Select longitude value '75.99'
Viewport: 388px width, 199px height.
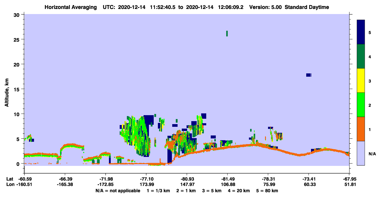(x=268, y=185)
